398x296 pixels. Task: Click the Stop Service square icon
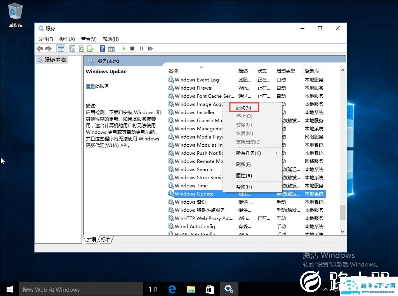[x=132, y=48]
